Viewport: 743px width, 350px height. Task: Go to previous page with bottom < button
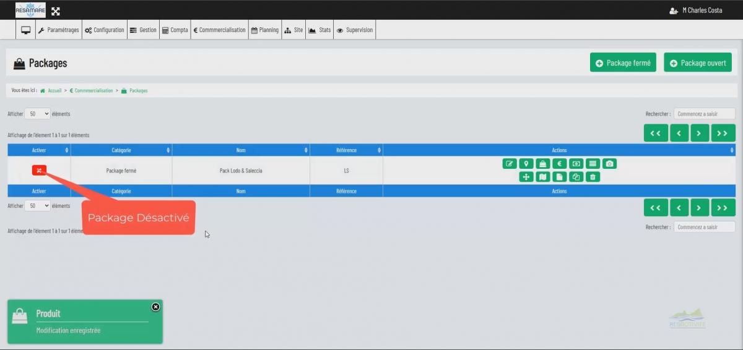(679, 208)
